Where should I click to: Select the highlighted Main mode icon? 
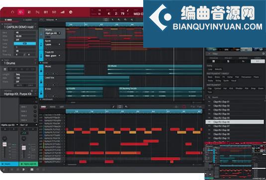coord(21,12)
